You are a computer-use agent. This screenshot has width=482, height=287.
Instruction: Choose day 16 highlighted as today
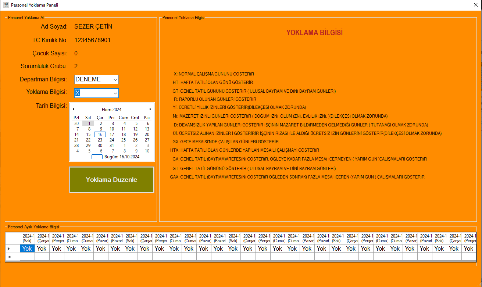[100, 134]
